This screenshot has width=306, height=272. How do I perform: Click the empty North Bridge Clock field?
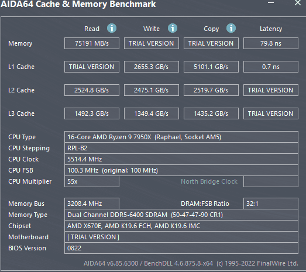pos(271,181)
